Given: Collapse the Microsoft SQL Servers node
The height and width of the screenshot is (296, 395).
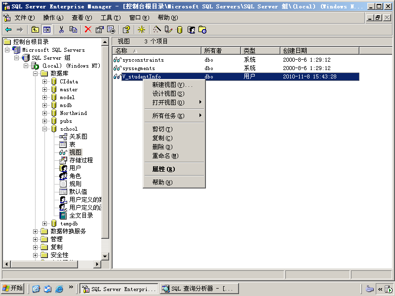Looking at the screenshot, I should tap(7, 50).
